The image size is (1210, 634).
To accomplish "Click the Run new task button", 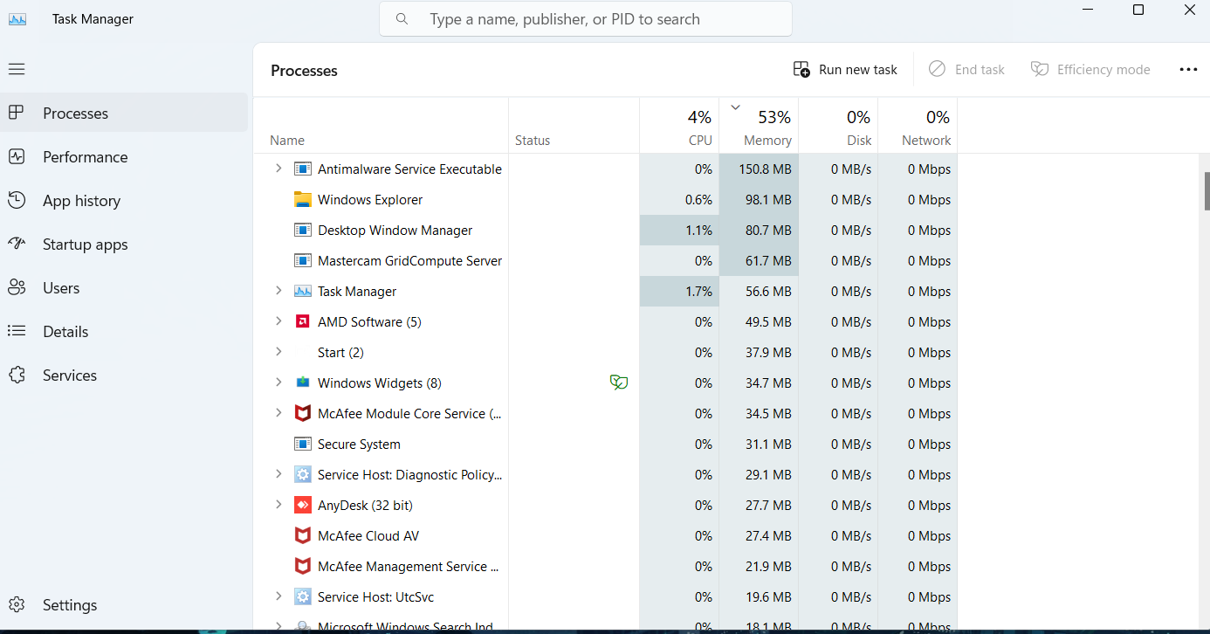I will 845,70.
